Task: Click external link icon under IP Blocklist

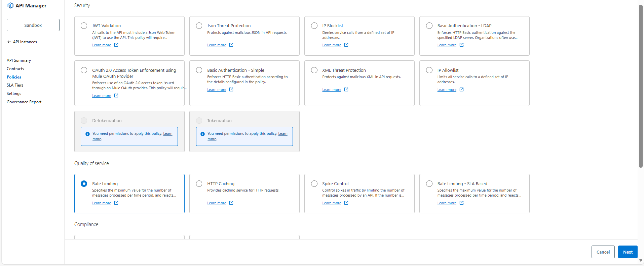Action: [346, 45]
